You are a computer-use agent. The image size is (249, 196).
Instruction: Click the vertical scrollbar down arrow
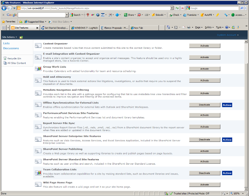click(x=246, y=189)
